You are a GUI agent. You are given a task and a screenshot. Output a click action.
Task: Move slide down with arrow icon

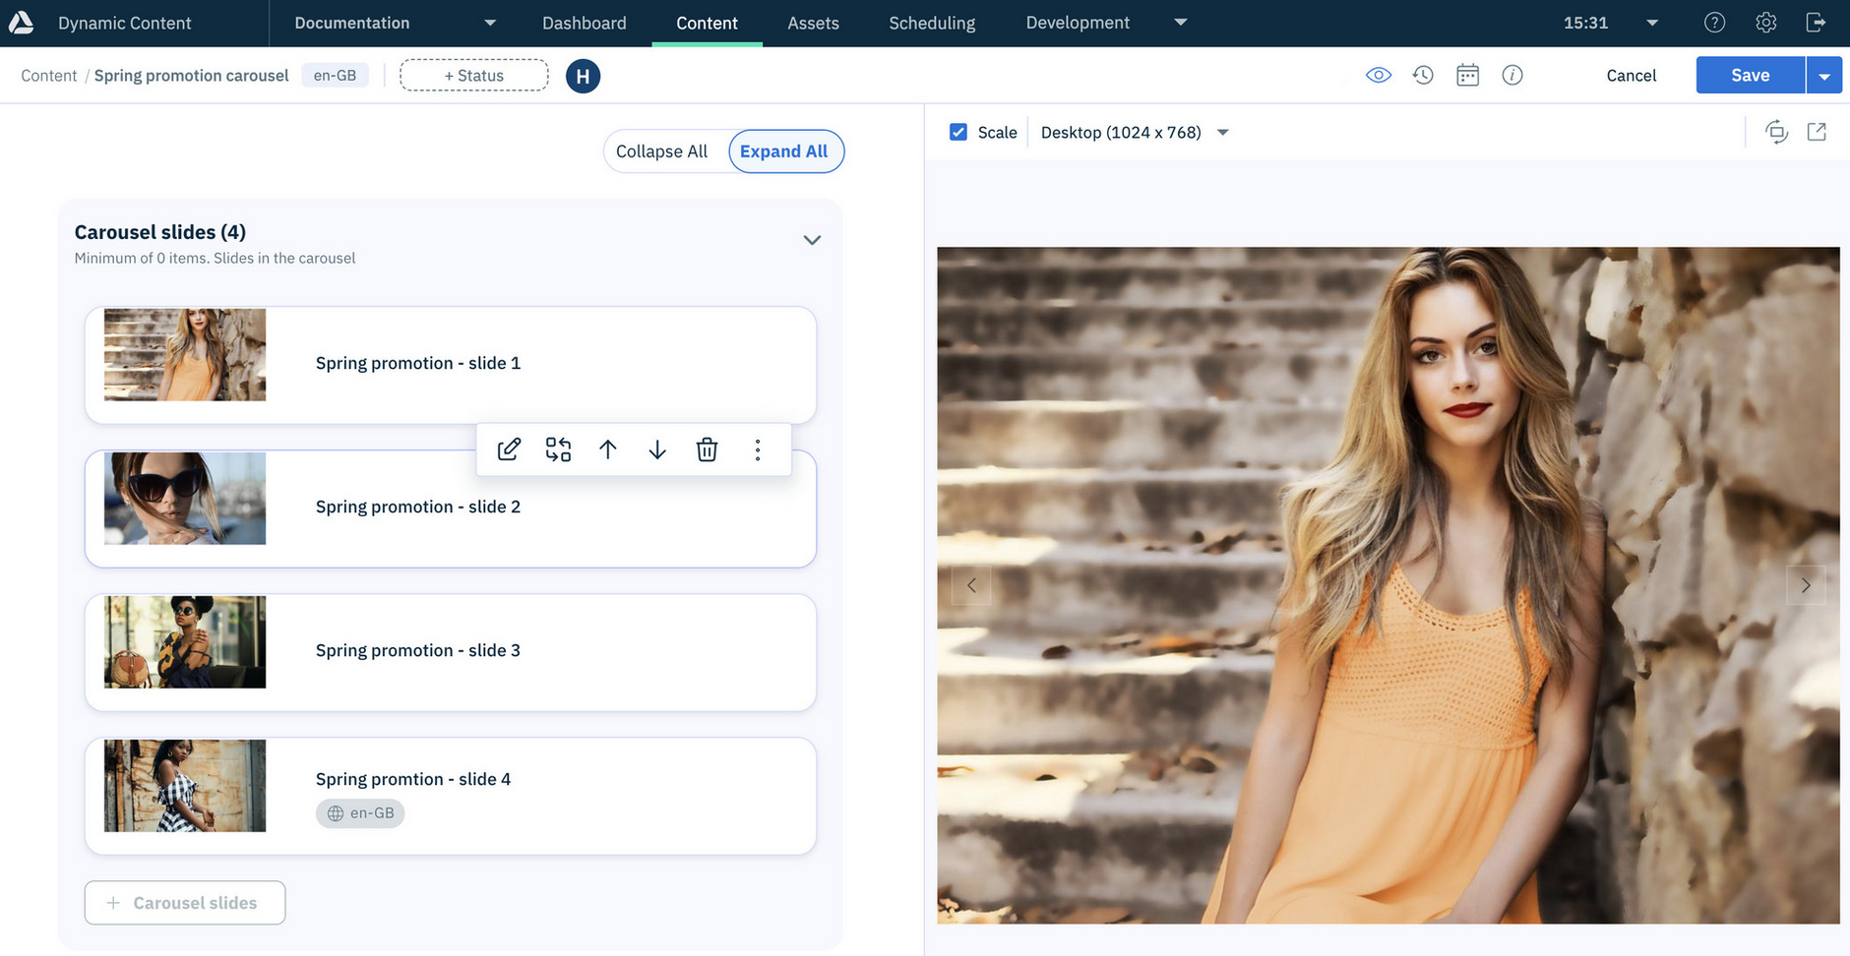657,449
